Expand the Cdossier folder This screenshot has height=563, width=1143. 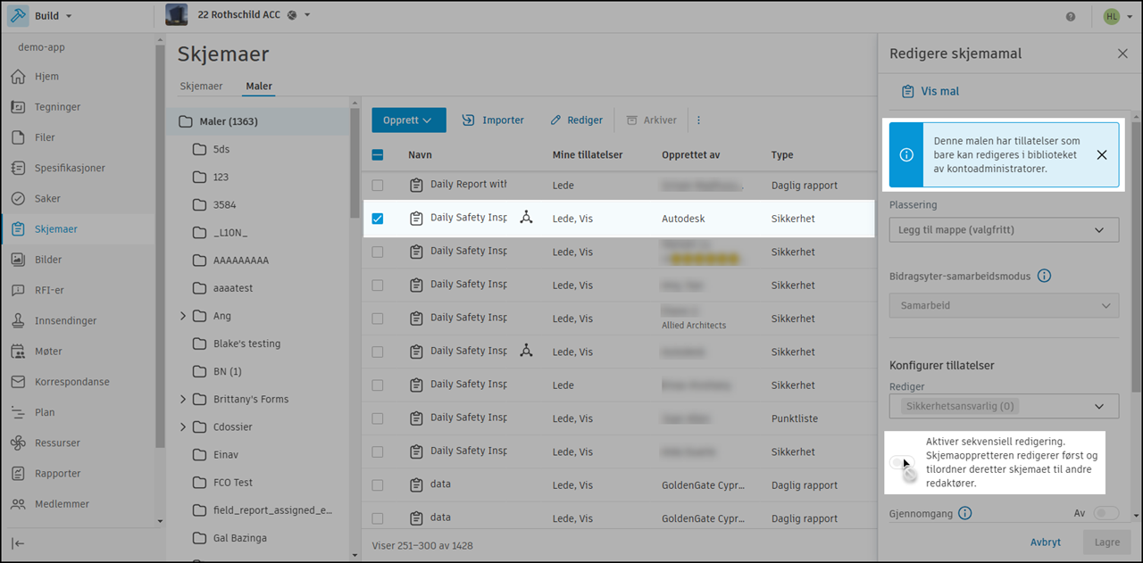pos(183,426)
